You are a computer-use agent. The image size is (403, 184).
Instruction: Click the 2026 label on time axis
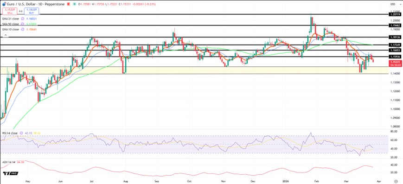286,181
